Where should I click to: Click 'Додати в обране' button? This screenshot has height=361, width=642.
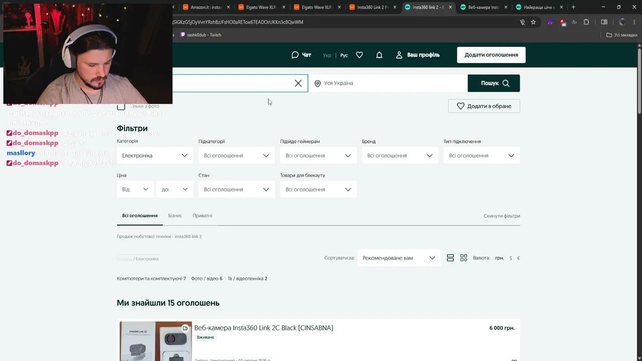484,106
